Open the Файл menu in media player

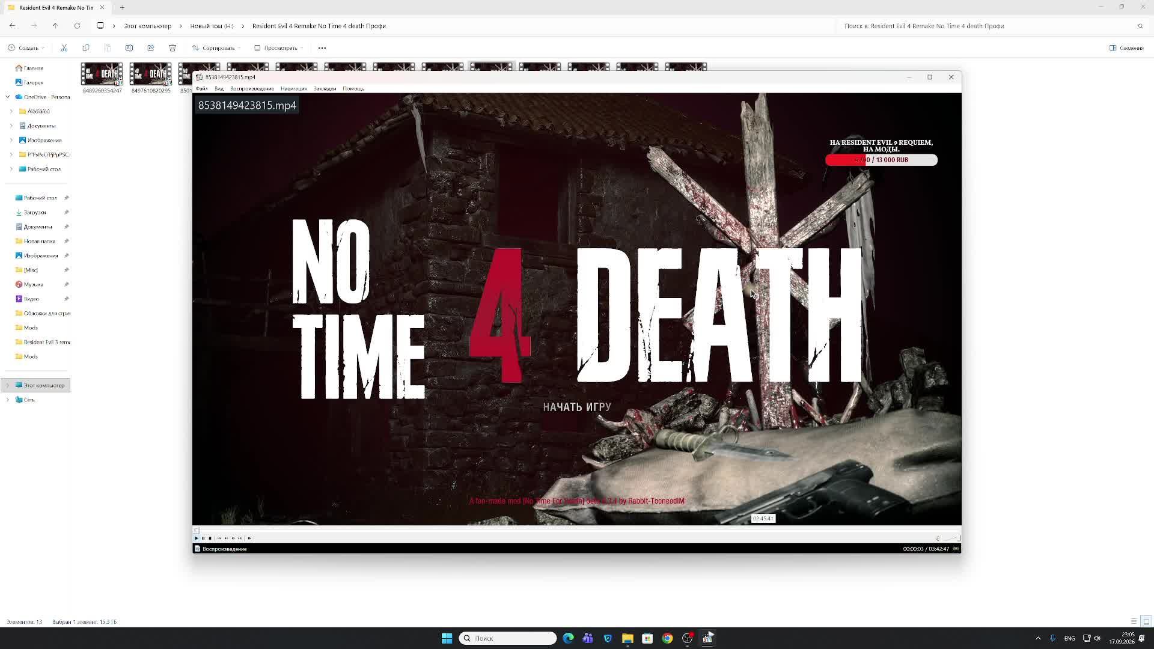(201, 88)
